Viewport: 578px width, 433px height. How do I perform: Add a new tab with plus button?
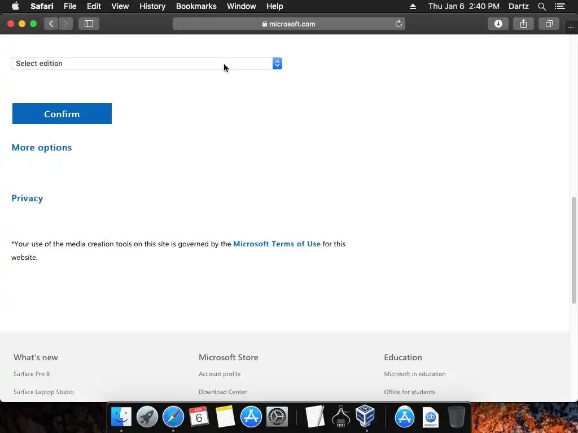[x=571, y=28]
